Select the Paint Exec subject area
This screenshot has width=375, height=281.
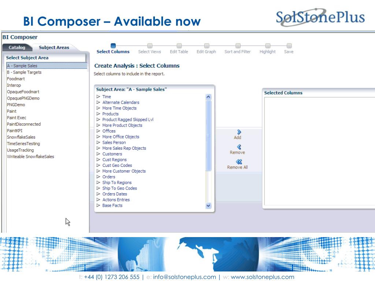[x=16, y=117]
